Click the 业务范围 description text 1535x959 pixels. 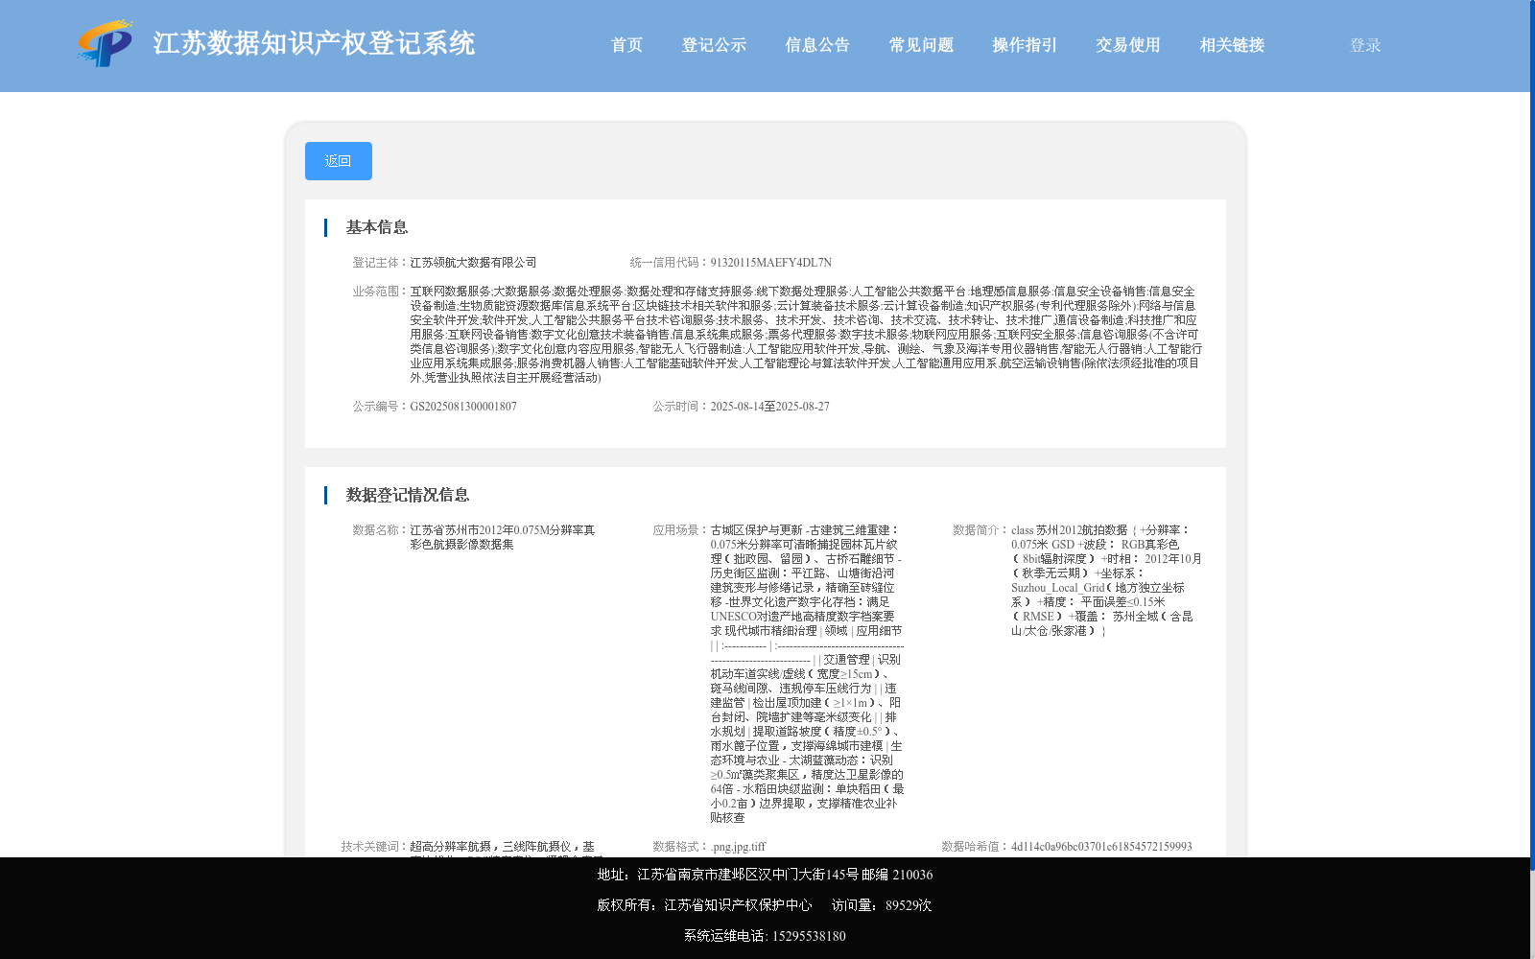click(x=806, y=335)
